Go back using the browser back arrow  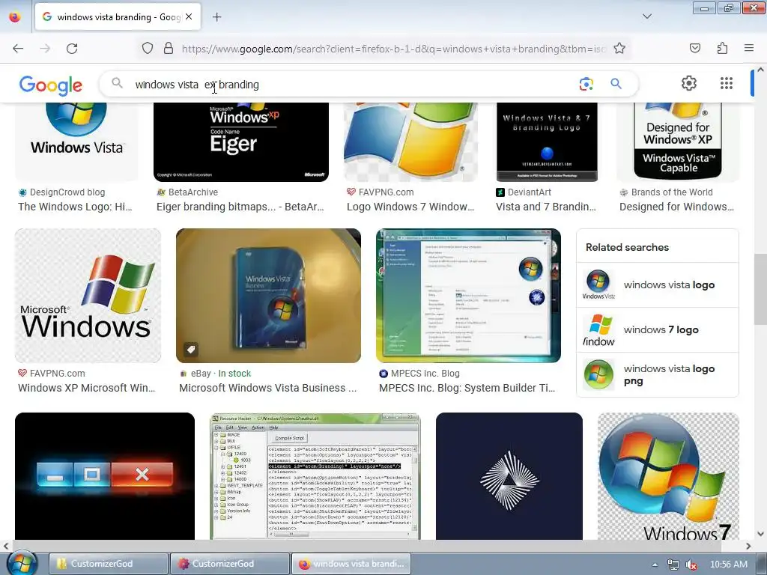pyautogui.click(x=18, y=49)
